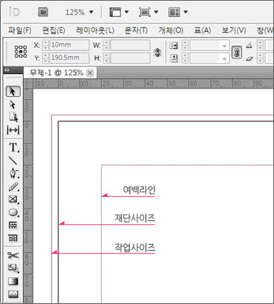This screenshot has width=274, height=304.
Task: Select the Pen tool
Action: pyautogui.click(x=13, y=173)
